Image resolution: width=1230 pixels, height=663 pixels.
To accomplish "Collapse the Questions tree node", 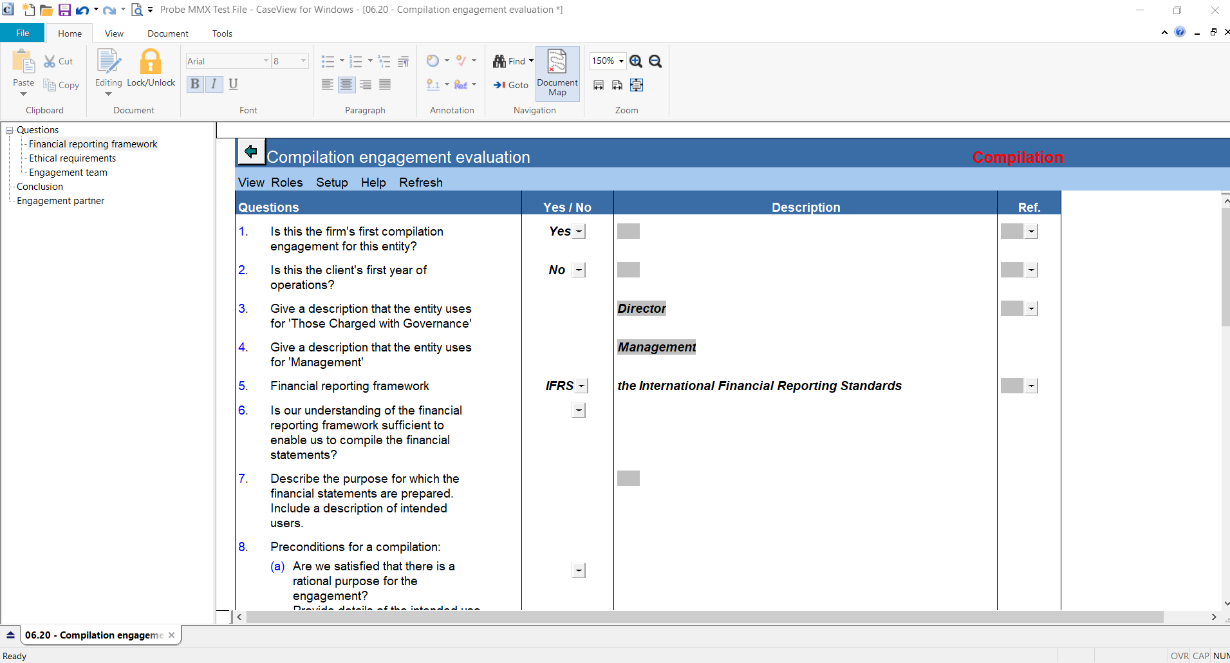I will click(x=10, y=130).
